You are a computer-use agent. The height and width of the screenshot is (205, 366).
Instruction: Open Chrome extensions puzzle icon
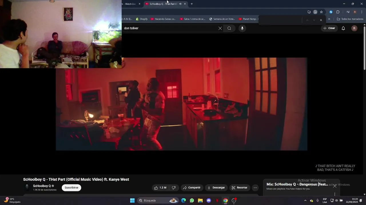click(338, 12)
